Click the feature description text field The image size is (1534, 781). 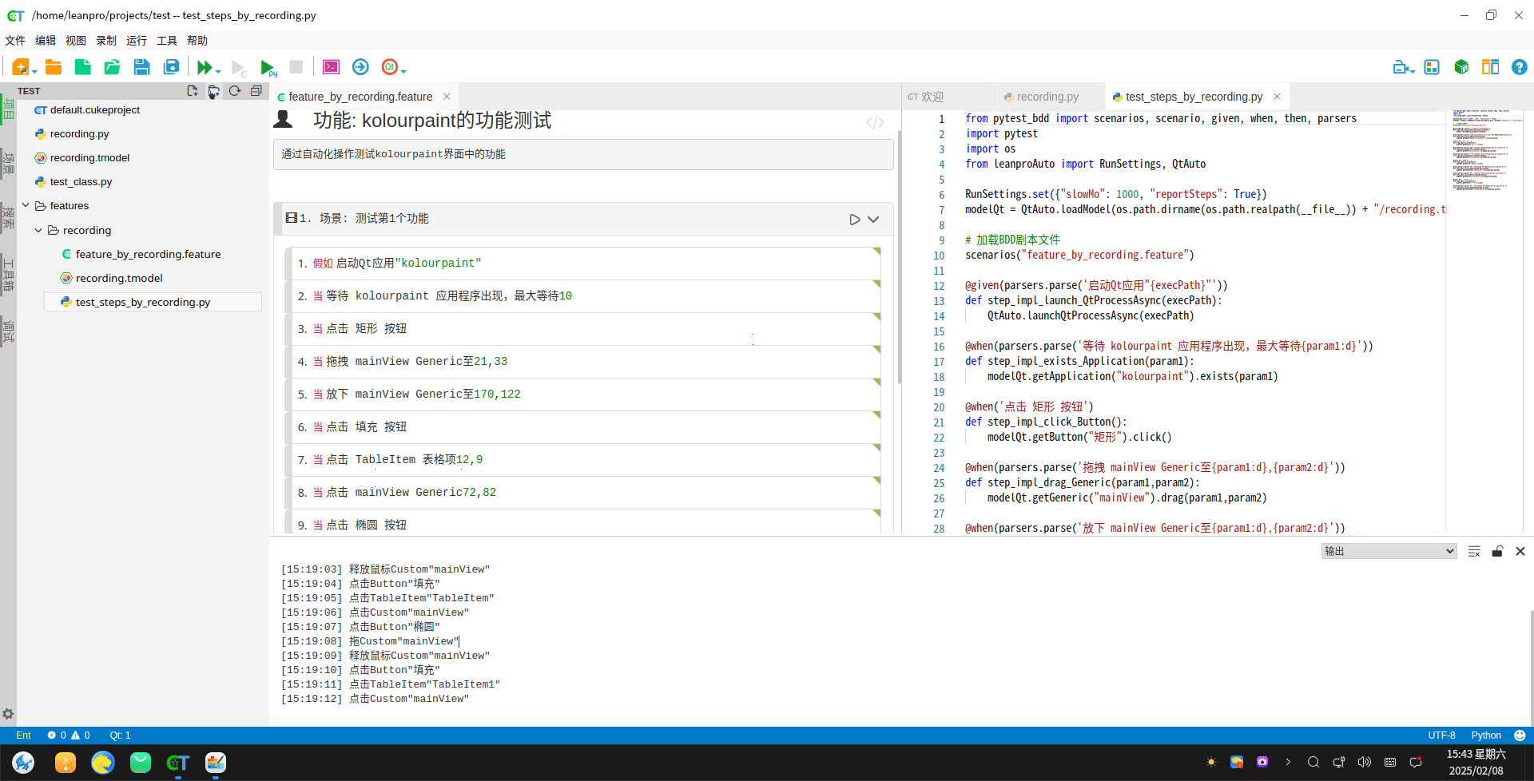click(583, 154)
